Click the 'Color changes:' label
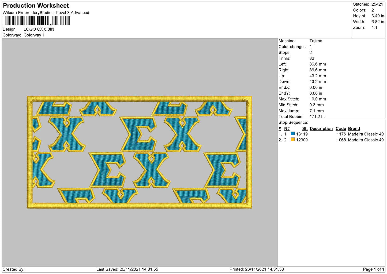 [x=292, y=47]
